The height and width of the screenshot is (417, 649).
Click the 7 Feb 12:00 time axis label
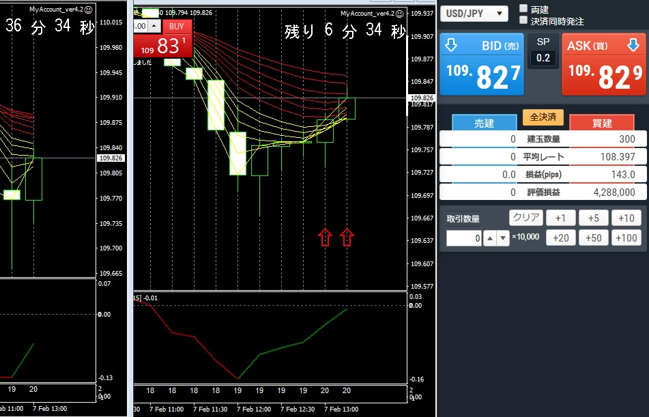coord(253,409)
